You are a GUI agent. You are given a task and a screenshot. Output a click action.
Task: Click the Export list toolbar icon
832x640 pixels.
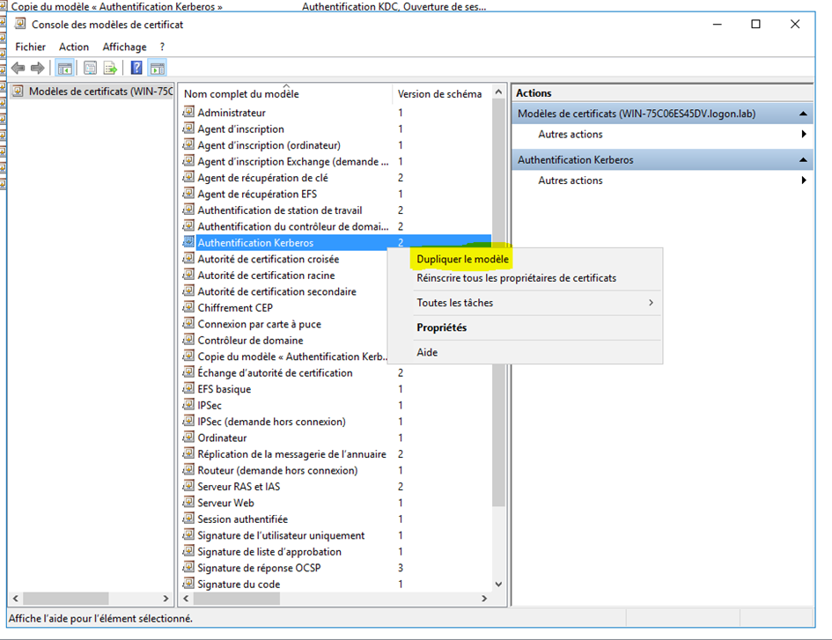click(x=110, y=68)
